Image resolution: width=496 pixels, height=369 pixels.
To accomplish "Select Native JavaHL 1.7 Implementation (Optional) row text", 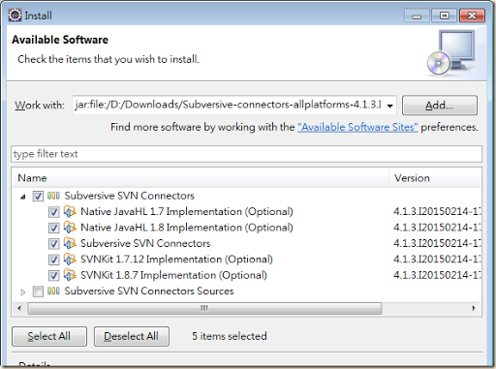I will click(x=187, y=212).
